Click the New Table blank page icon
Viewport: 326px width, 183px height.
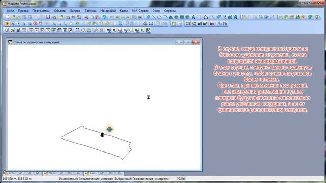(x=7, y=17)
